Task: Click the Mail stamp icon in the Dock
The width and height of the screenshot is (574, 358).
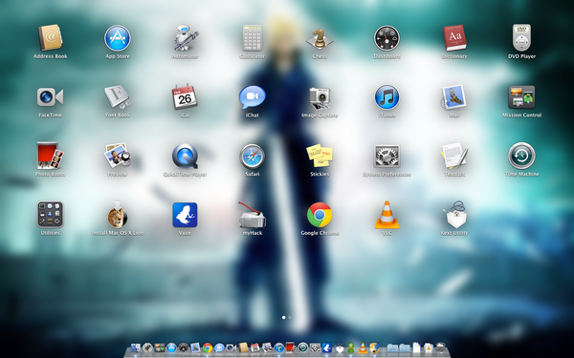Action: [x=195, y=347]
